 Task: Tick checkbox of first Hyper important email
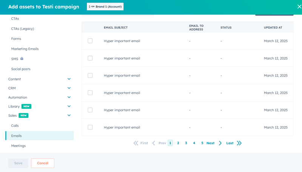(90, 41)
